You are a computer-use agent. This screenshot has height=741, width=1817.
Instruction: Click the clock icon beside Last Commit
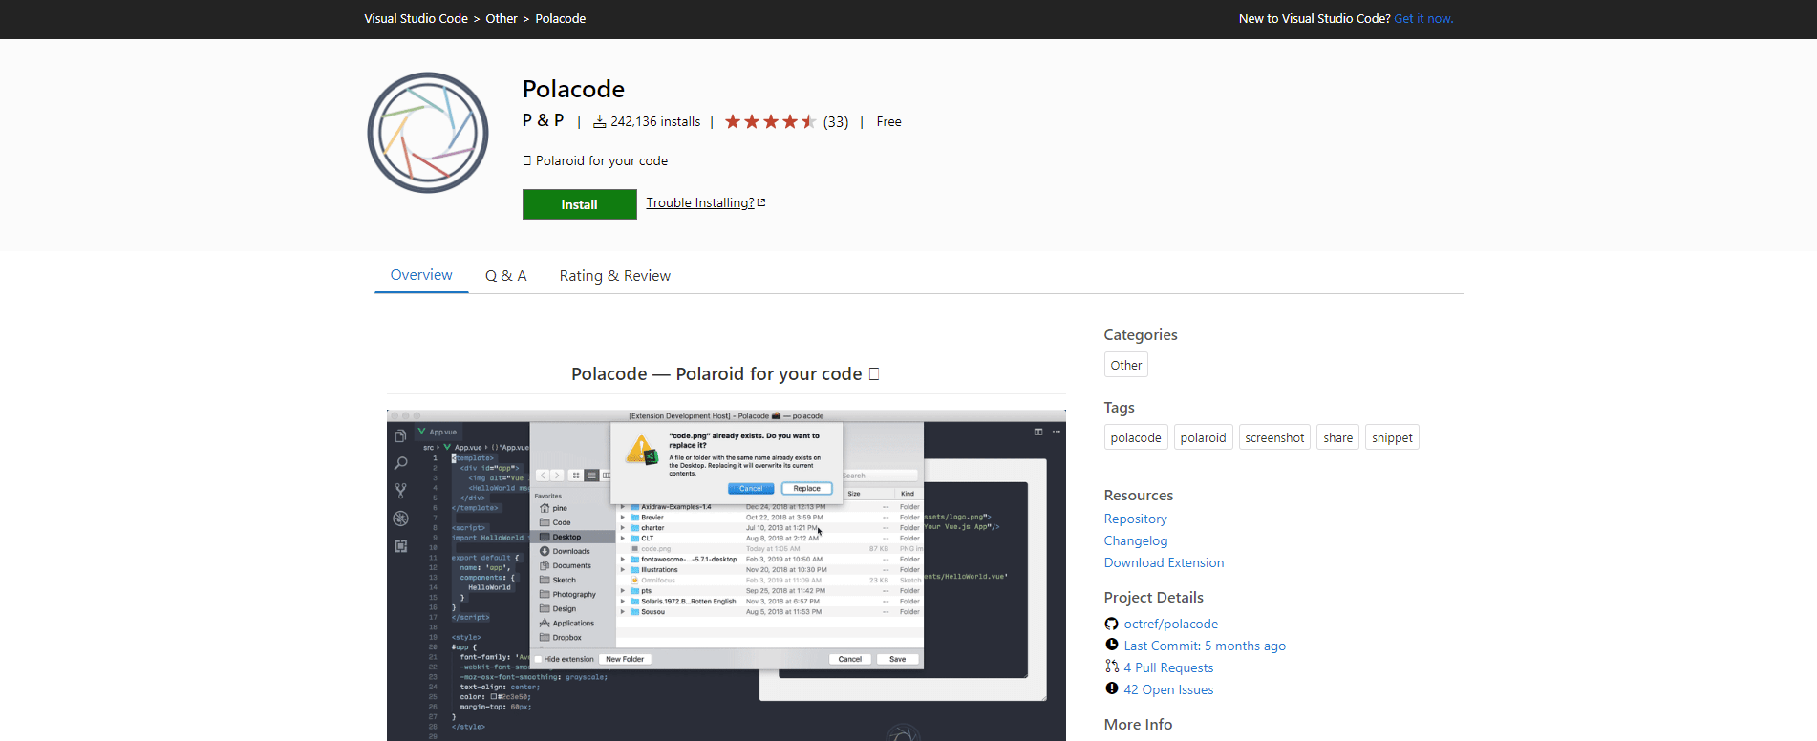point(1112,645)
